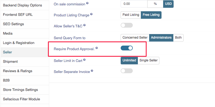Select USD commission unit

tap(169, 4)
